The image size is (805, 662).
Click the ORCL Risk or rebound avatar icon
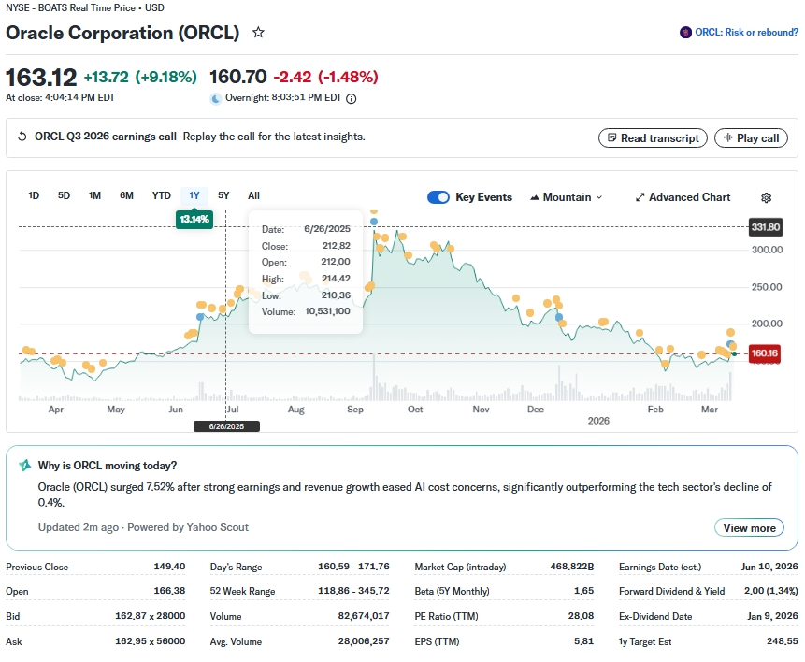tap(685, 33)
